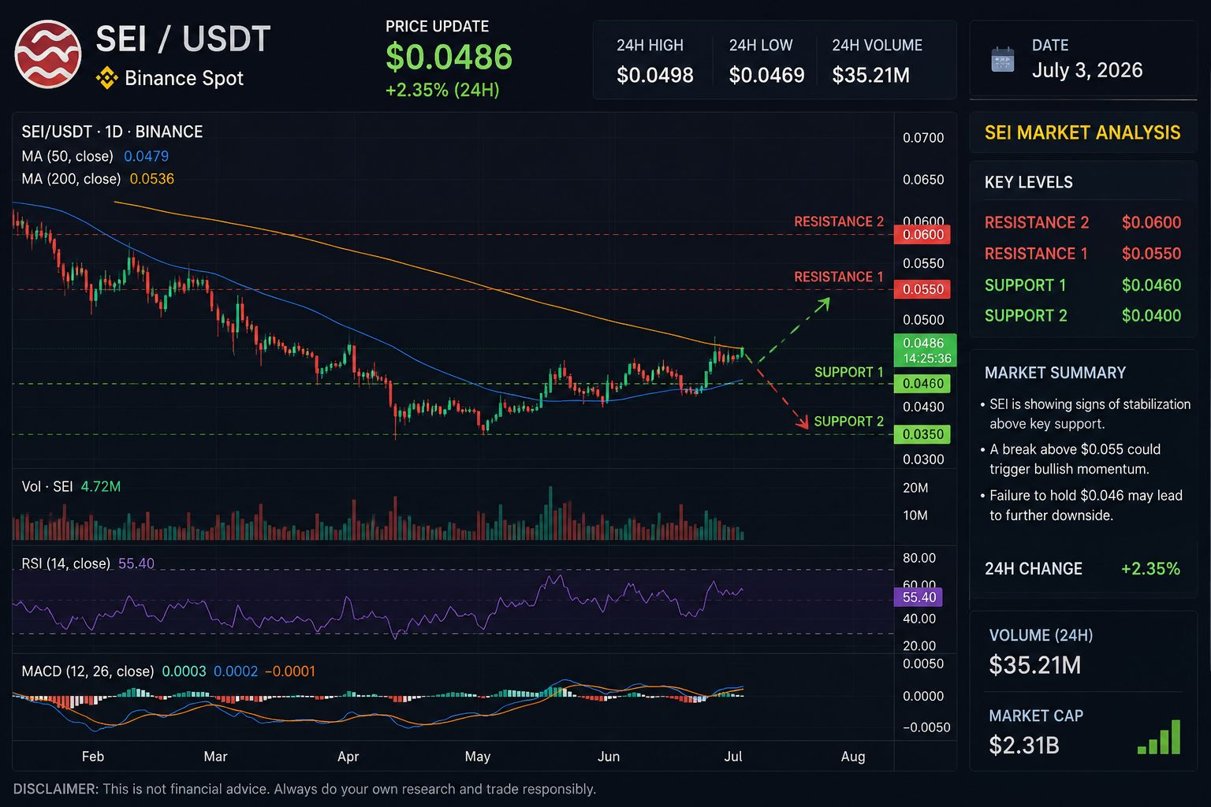Click the green 0.0350 price tag on the axis
The image size is (1211, 807).
pyautogui.click(x=922, y=434)
